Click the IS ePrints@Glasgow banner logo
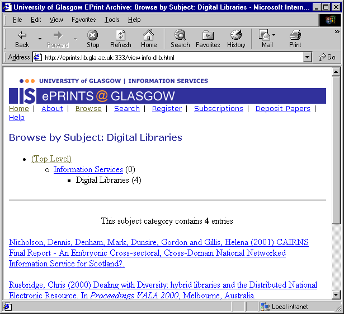 [167, 96]
